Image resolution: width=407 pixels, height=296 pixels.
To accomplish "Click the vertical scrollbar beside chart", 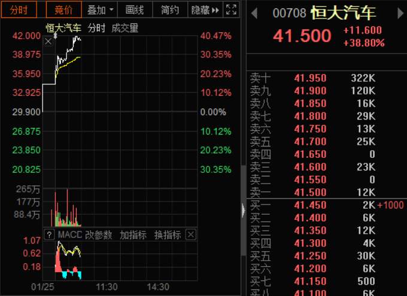I will pyautogui.click(x=243, y=210).
